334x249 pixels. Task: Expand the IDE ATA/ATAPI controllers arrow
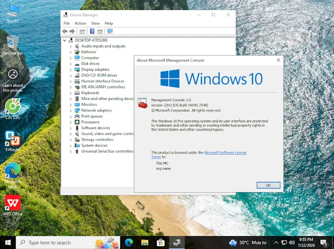pos(71,87)
